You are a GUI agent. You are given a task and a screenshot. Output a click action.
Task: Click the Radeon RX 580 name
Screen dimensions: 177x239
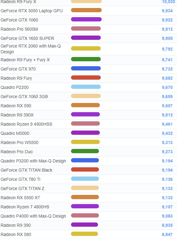click(16, 234)
